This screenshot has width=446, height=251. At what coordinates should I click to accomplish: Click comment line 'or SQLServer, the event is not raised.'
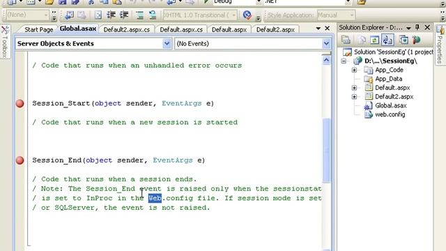(x=125, y=208)
